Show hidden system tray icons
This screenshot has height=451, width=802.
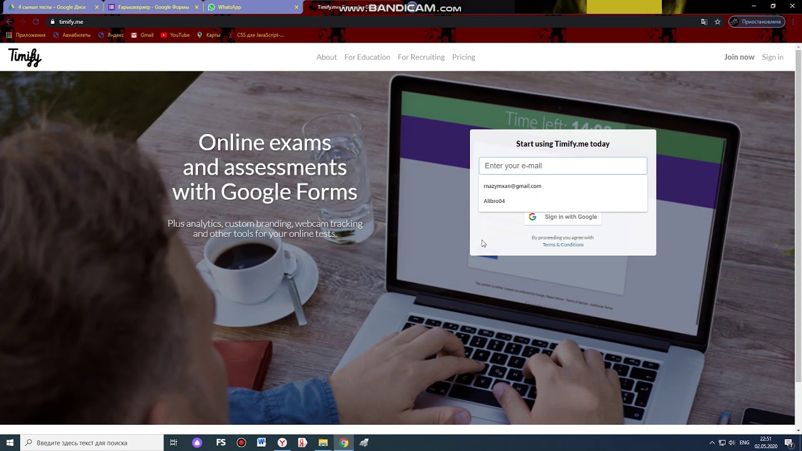coord(712,443)
